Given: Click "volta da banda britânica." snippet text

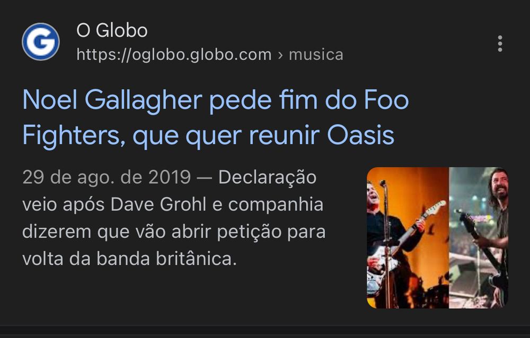Looking at the screenshot, I should point(129,259).
